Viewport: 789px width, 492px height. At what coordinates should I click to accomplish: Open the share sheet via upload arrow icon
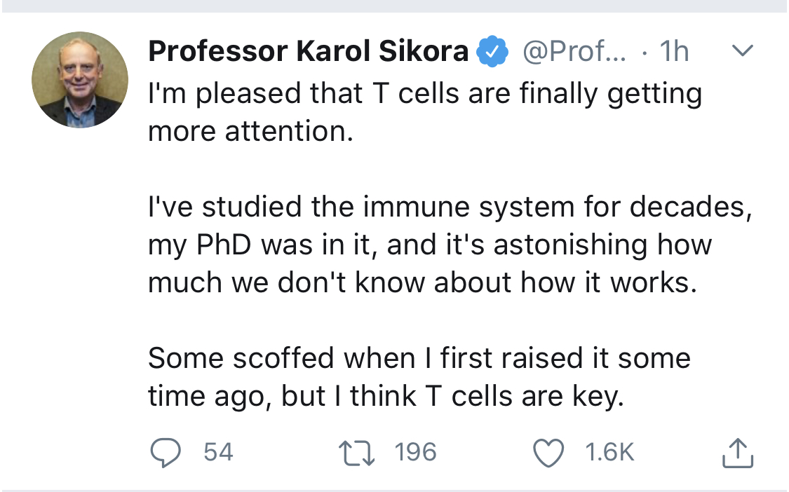click(x=737, y=453)
